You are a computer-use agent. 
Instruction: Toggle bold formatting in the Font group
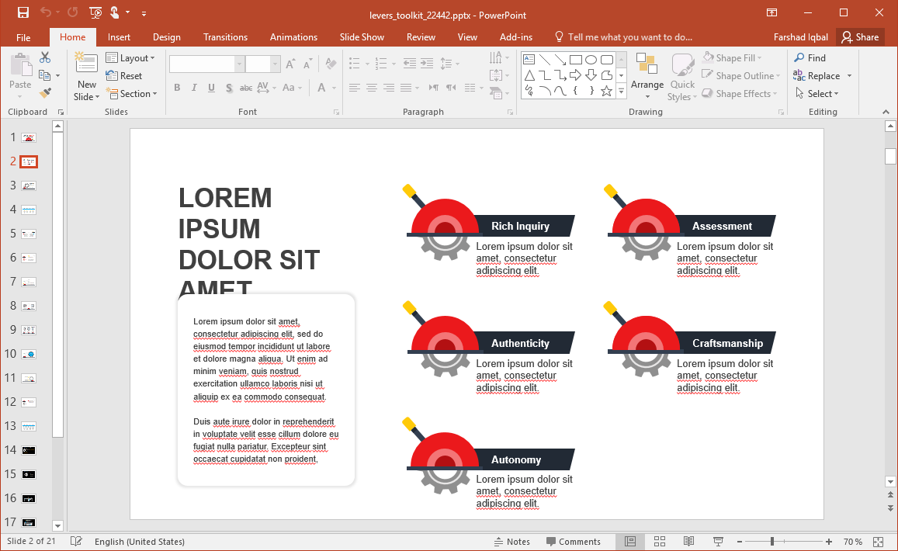click(x=177, y=88)
